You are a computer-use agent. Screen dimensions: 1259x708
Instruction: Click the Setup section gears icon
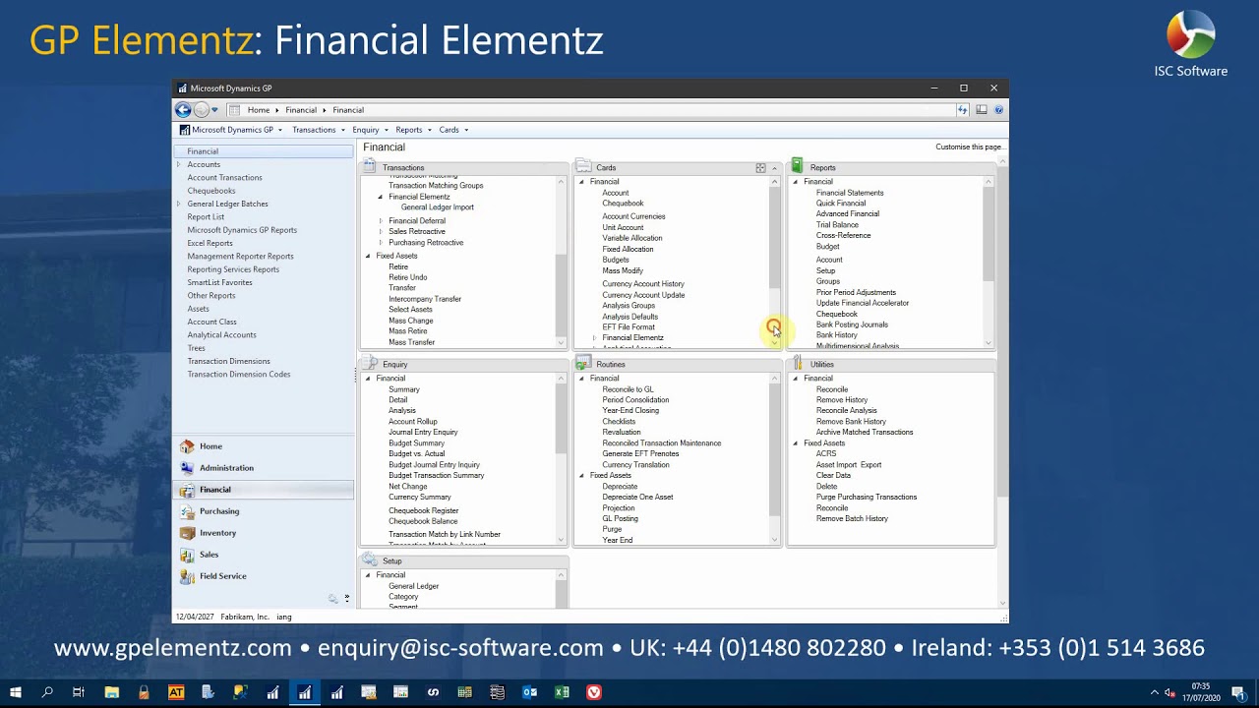(x=370, y=560)
